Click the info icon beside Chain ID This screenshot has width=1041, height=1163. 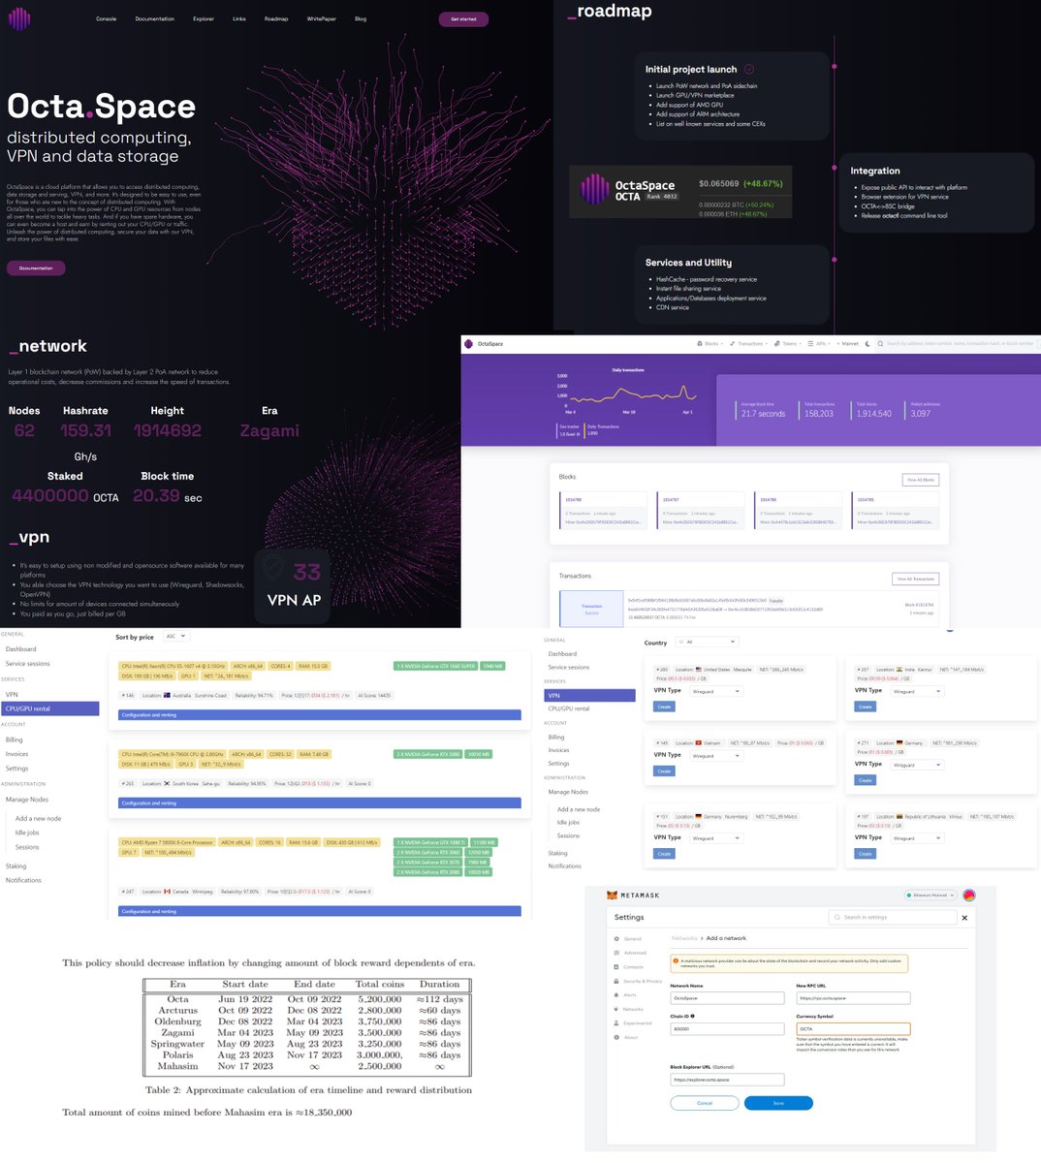[692, 1016]
